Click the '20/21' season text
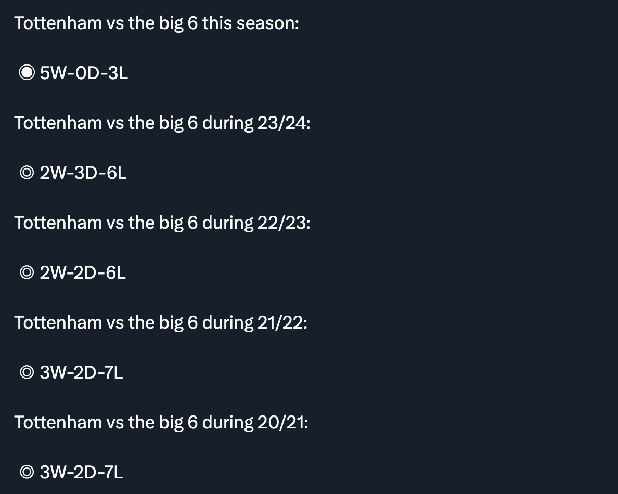This screenshot has height=494, width=618. tap(281, 423)
